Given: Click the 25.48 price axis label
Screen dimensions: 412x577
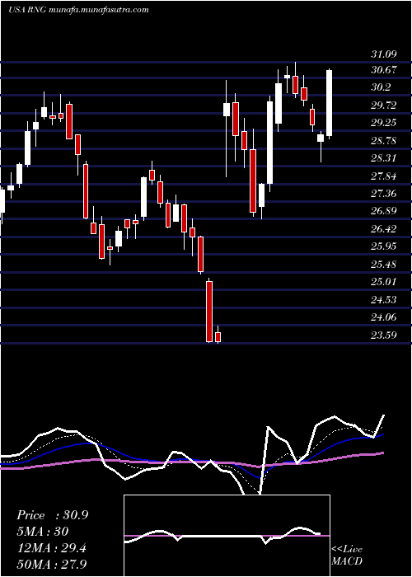Looking at the screenshot, I should tap(384, 265).
